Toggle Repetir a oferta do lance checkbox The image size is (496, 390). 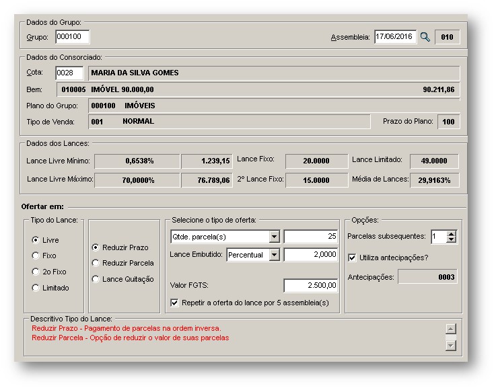174,303
